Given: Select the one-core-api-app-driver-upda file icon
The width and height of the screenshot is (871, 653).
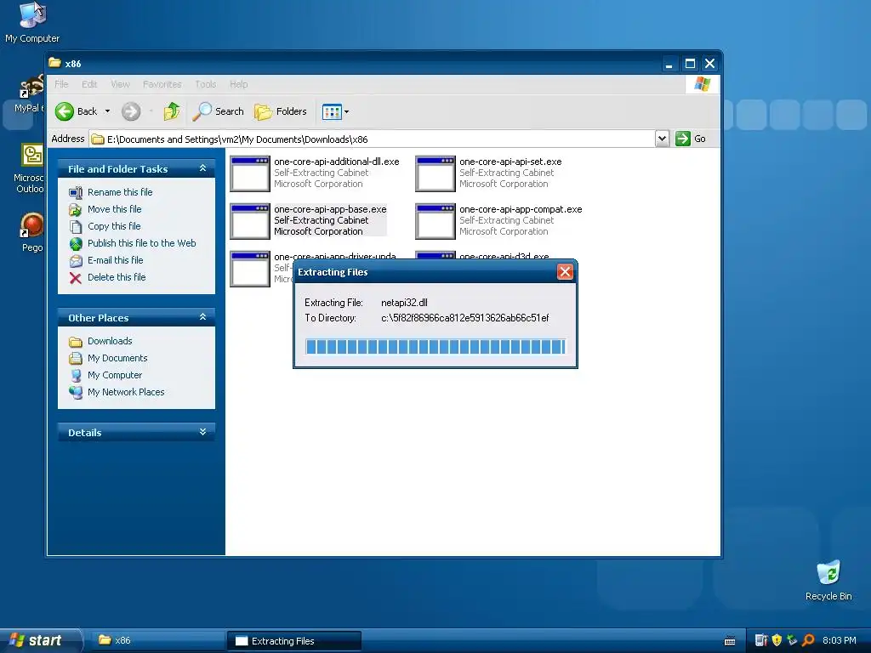Looking at the screenshot, I should click(250, 269).
